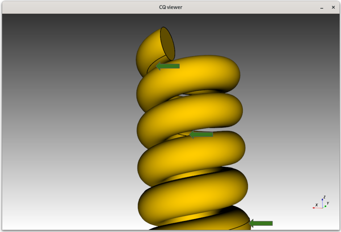Click the topmost green arrow marker
341x232 pixels.
coord(167,66)
